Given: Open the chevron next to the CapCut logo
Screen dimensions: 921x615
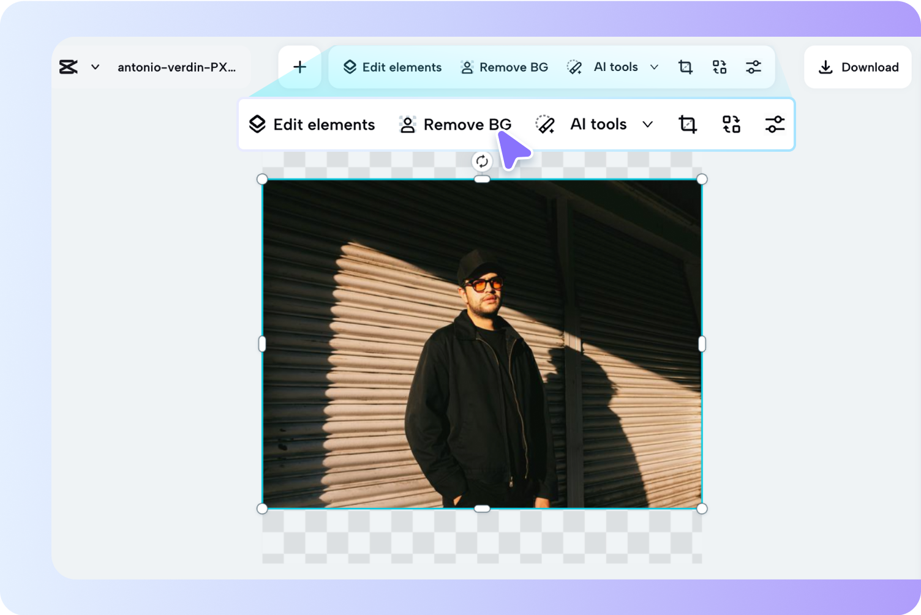Looking at the screenshot, I should click(95, 67).
